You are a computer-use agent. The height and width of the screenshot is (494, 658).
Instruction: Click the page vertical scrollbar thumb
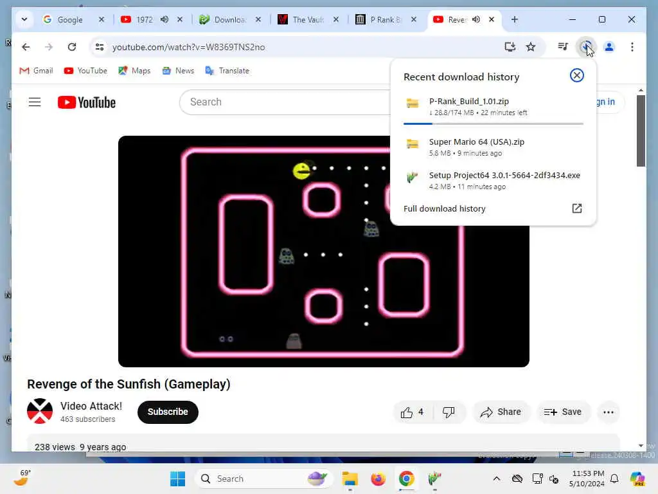tap(641, 131)
